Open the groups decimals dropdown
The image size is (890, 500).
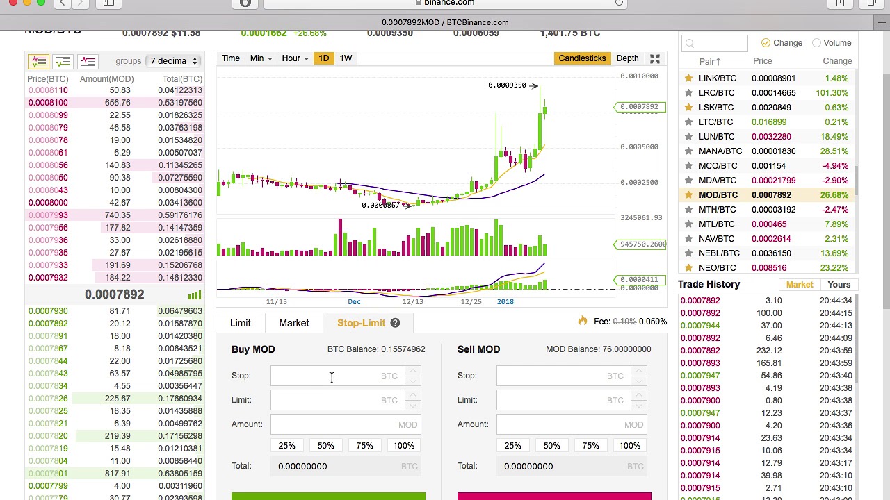[174, 61]
